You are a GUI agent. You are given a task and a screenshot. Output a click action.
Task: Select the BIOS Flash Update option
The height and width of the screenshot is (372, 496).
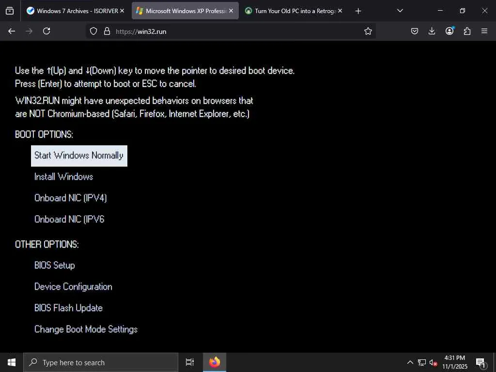click(68, 308)
